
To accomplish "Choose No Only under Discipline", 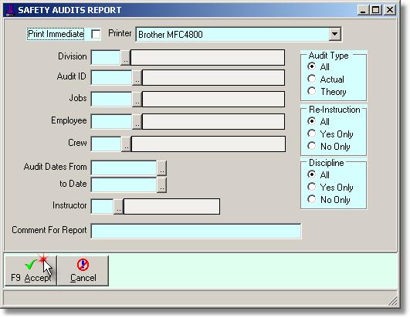I will (x=312, y=199).
